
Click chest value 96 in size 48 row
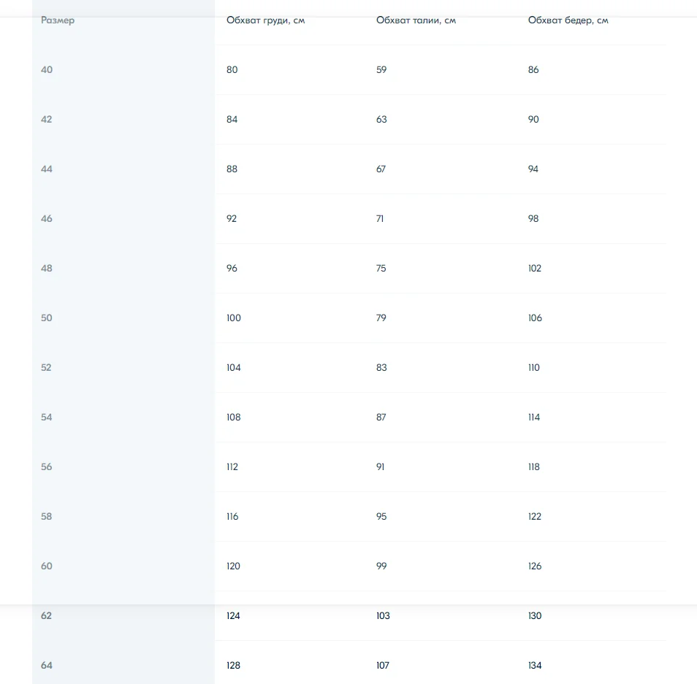point(232,268)
